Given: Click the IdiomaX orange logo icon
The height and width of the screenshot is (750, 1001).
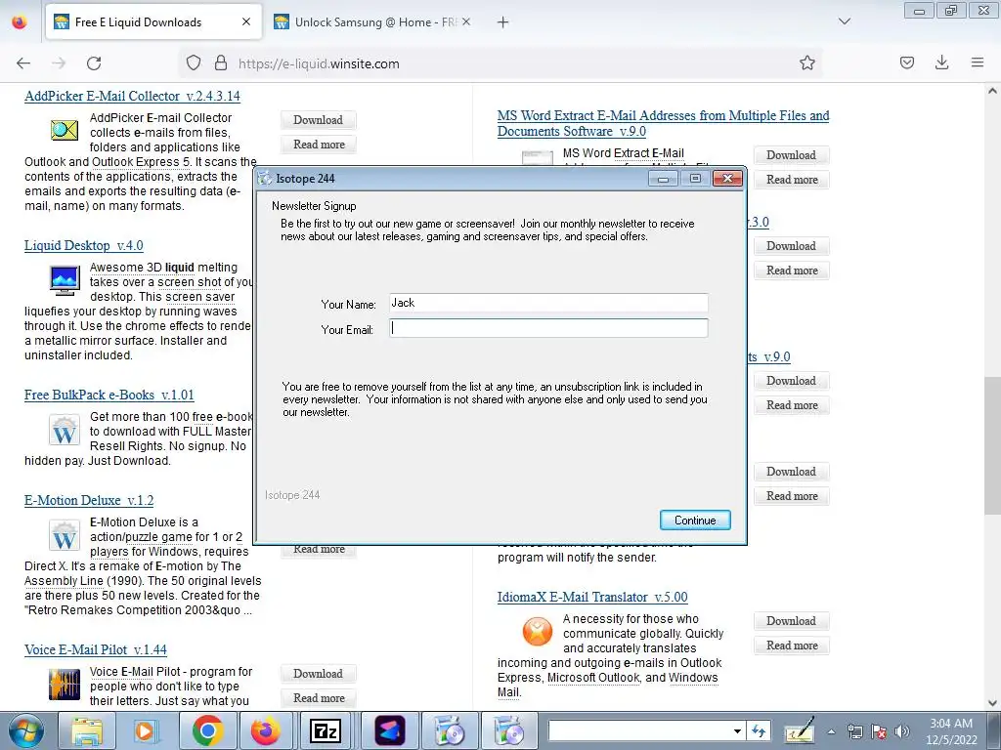Looking at the screenshot, I should pos(538,632).
